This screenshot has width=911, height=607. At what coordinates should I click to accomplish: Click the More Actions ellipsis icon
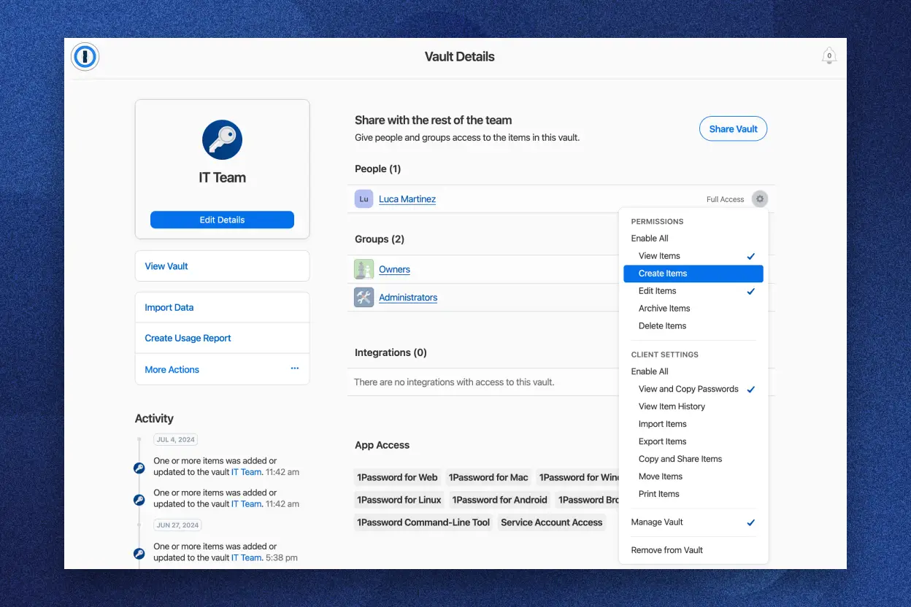pos(295,369)
